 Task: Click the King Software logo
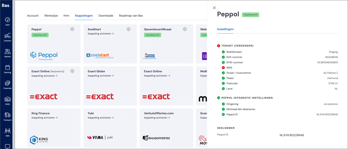click(39, 139)
